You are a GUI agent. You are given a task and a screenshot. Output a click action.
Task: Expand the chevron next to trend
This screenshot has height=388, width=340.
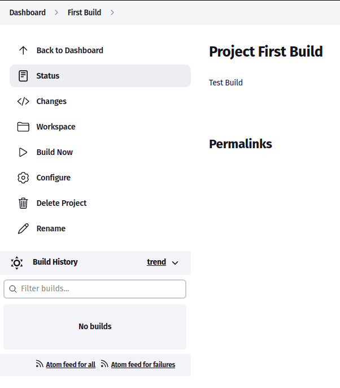[x=175, y=262]
